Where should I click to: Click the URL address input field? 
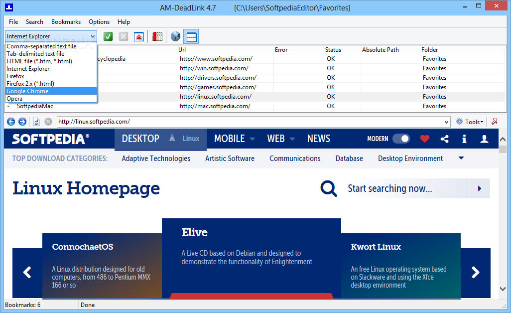(250, 122)
